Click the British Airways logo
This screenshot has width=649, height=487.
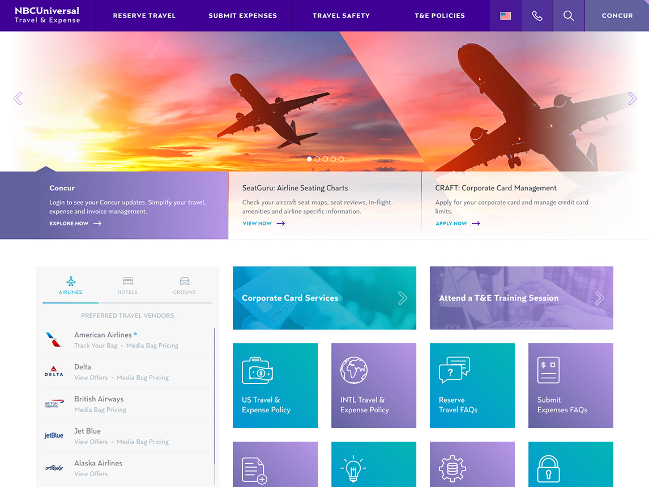[x=54, y=403]
